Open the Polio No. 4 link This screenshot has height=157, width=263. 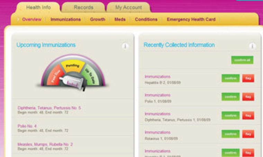[27, 126]
